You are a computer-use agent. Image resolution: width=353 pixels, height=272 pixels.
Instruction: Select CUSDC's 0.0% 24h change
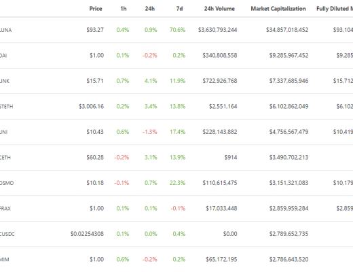(151, 234)
